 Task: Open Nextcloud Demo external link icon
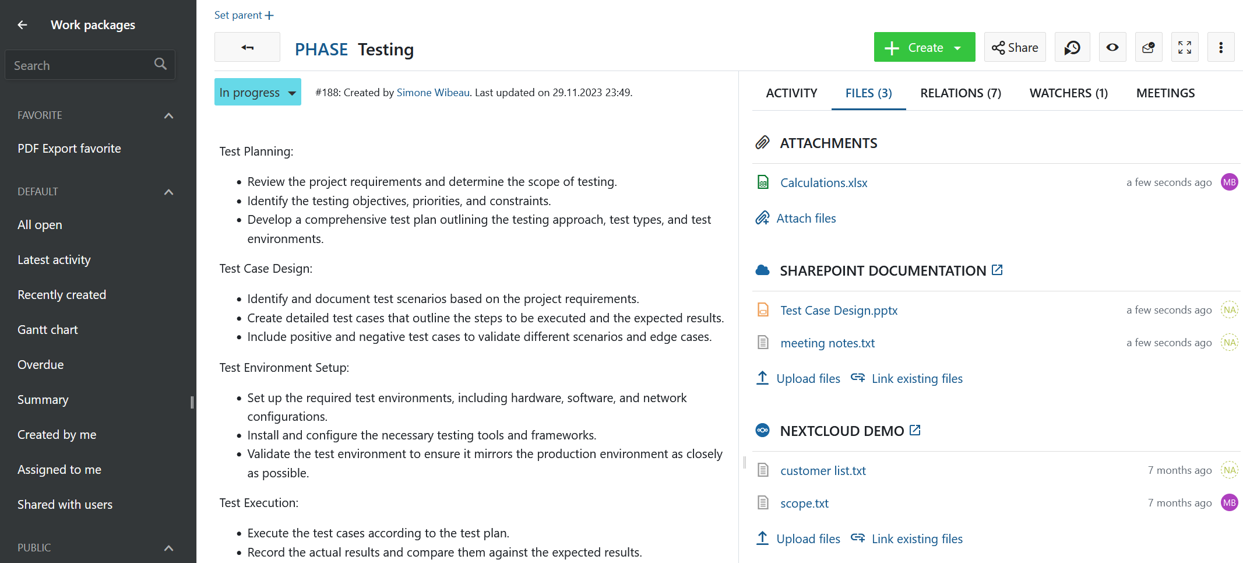point(915,430)
